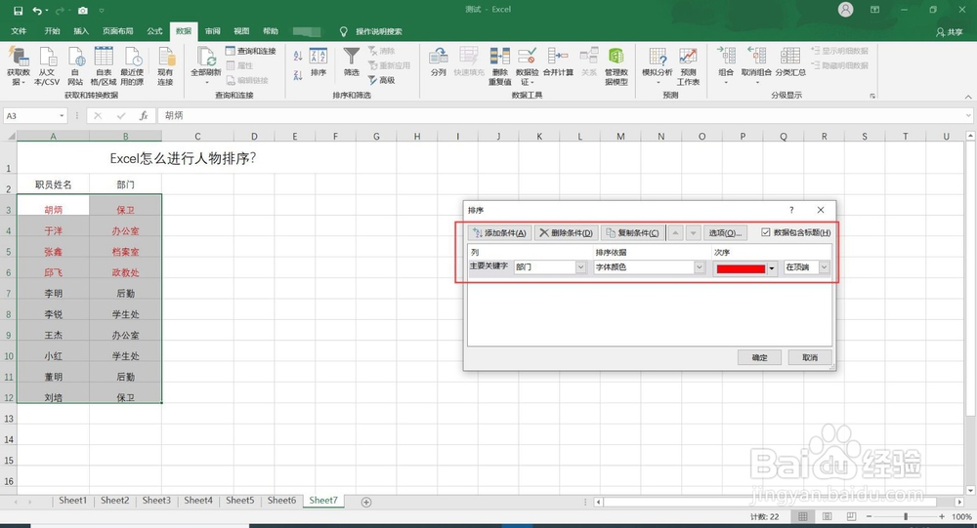Click 添加条件 button in sort dialog
977x528 pixels.
[499, 233]
